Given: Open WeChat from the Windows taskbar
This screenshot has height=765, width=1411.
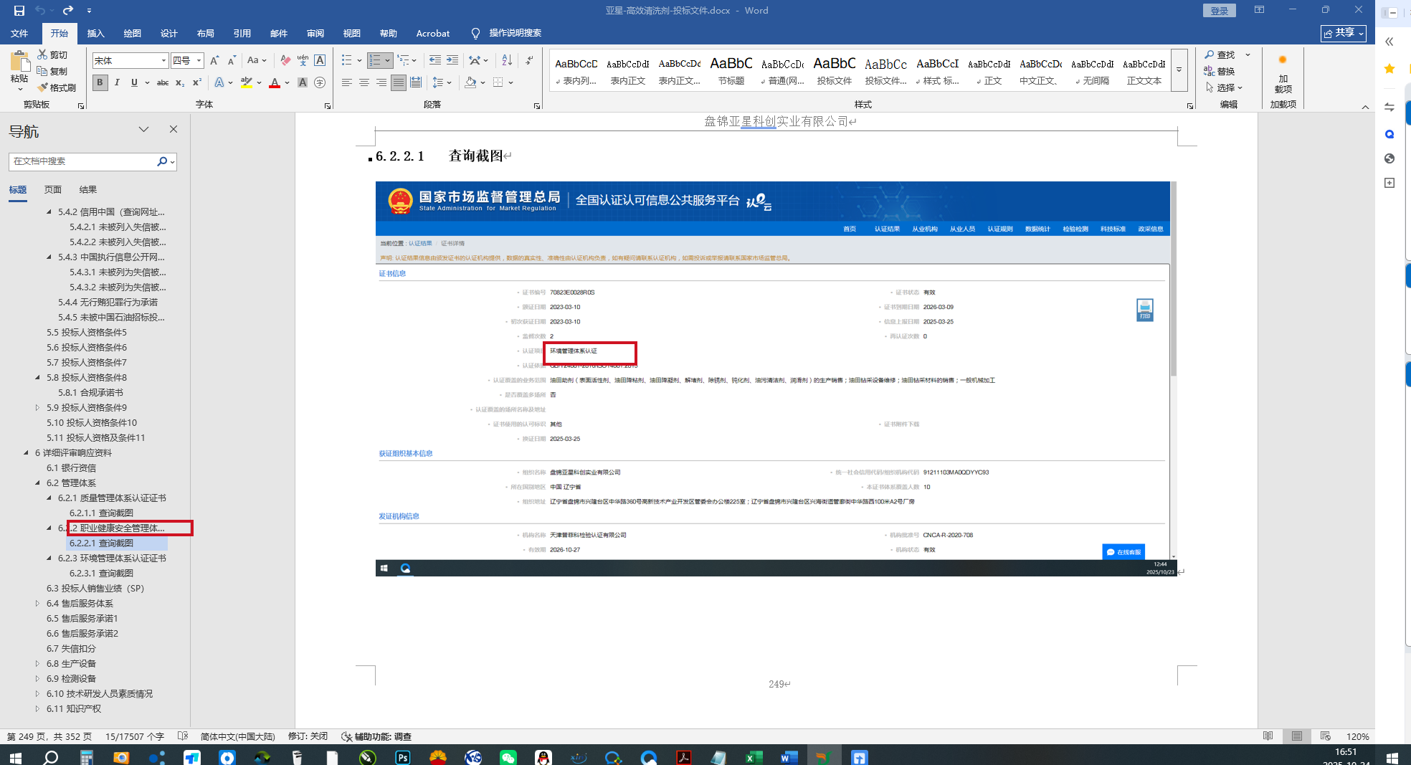Looking at the screenshot, I should [x=508, y=756].
